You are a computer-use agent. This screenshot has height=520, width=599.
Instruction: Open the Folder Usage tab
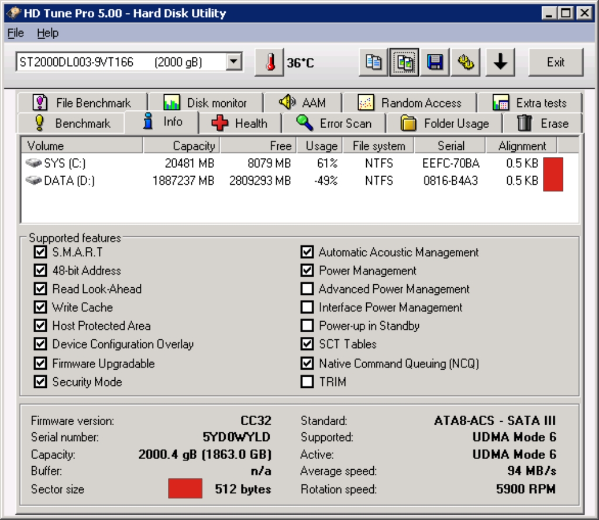point(445,123)
